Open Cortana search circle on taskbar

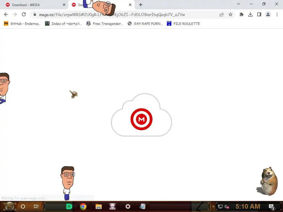[x=23, y=206]
